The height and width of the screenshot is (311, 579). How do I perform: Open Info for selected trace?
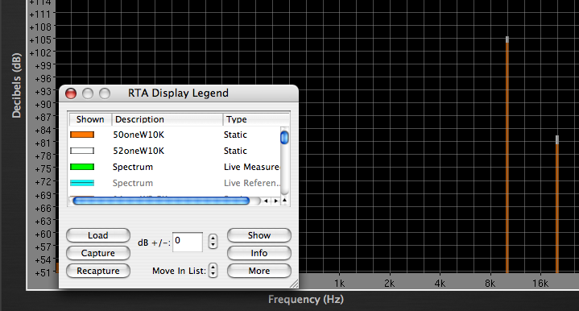click(x=258, y=253)
